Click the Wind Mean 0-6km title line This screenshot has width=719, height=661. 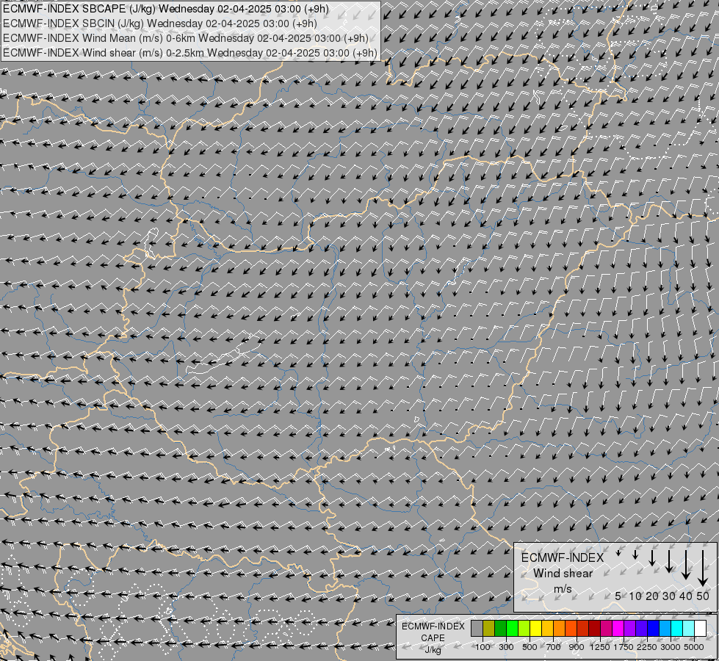click(x=186, y=38)
